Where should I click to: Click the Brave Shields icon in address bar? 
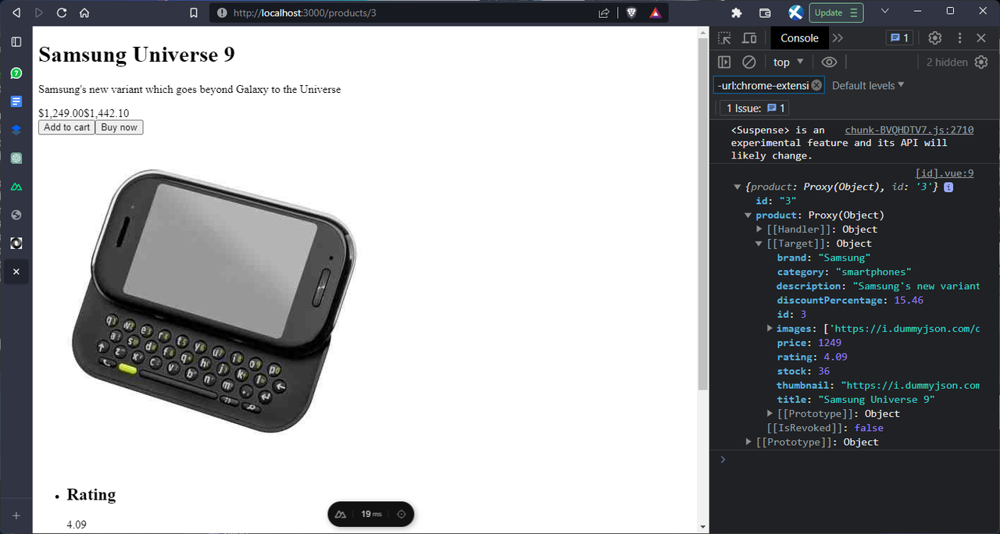[631, 12]
